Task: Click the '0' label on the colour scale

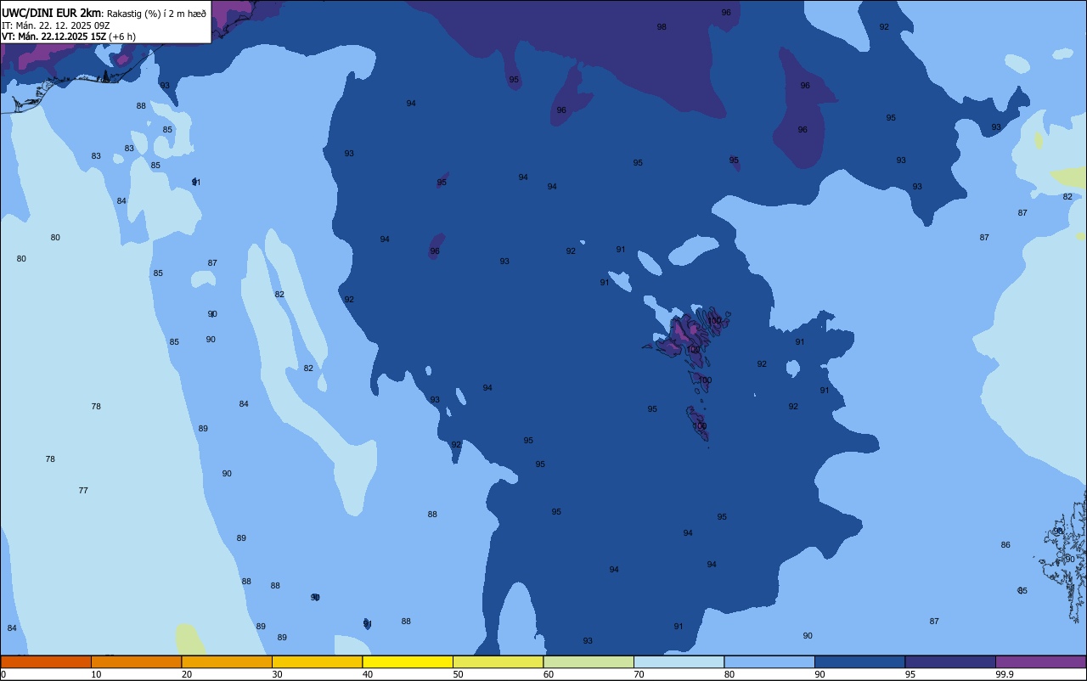Action: point(3,674)
